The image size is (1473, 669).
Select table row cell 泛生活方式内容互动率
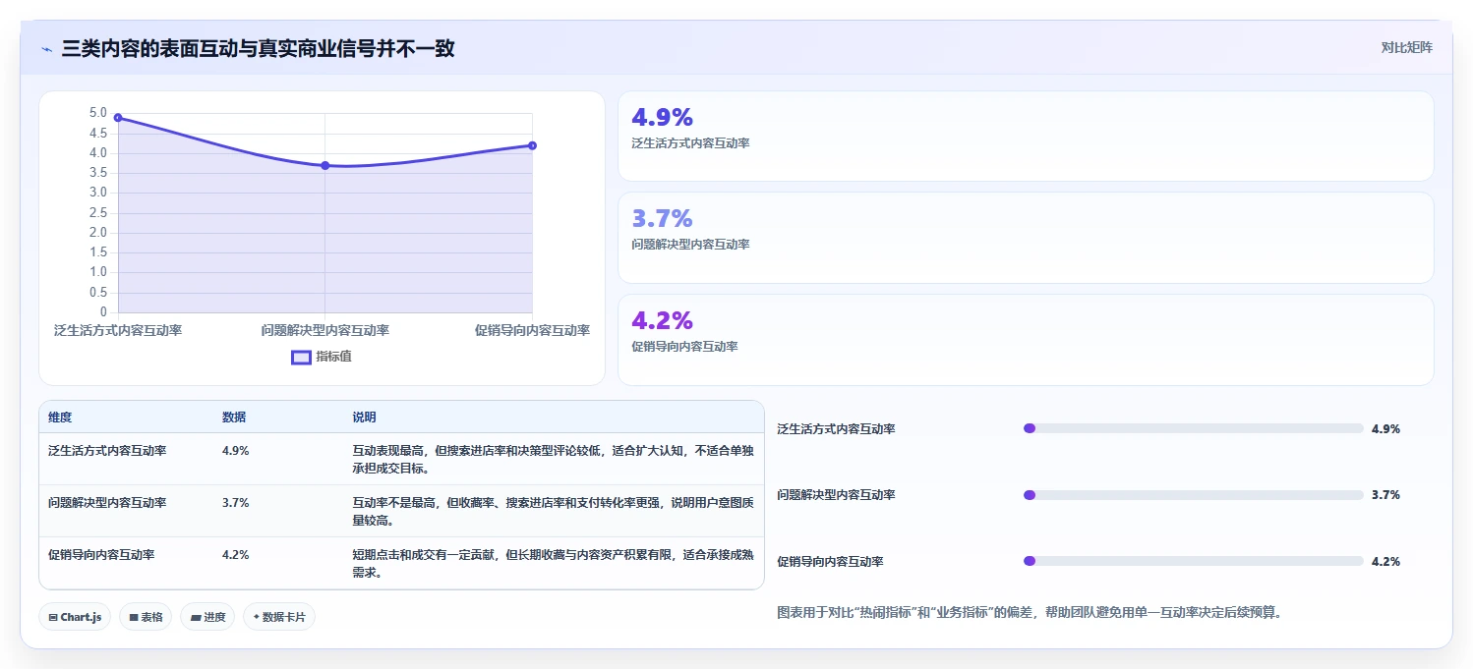107,451
